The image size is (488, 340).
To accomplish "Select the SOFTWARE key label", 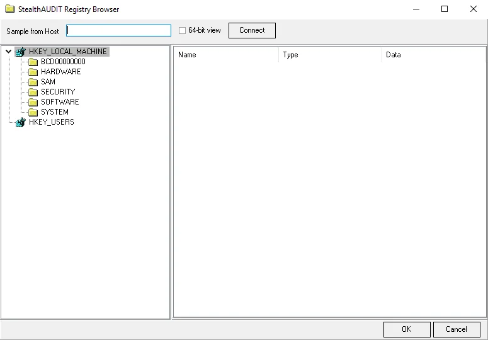I will click(60, 102).
